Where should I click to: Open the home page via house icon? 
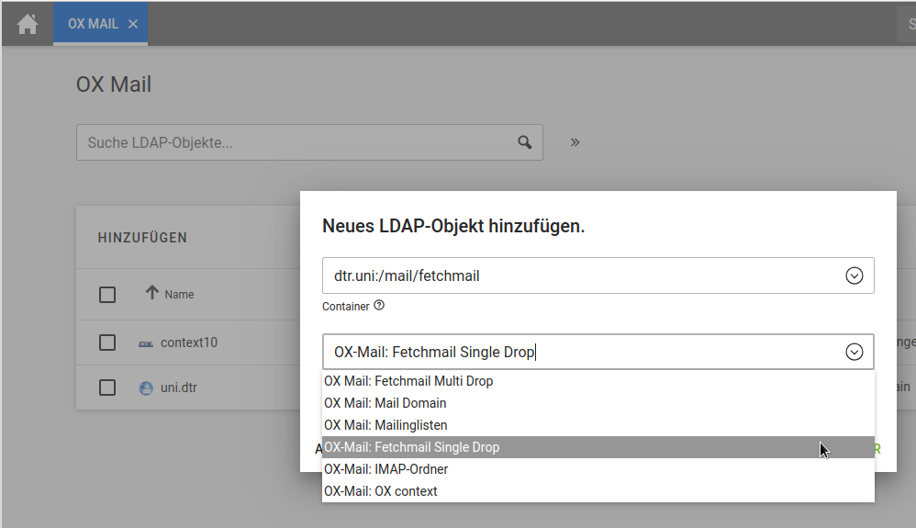click(x=28, y=24)
